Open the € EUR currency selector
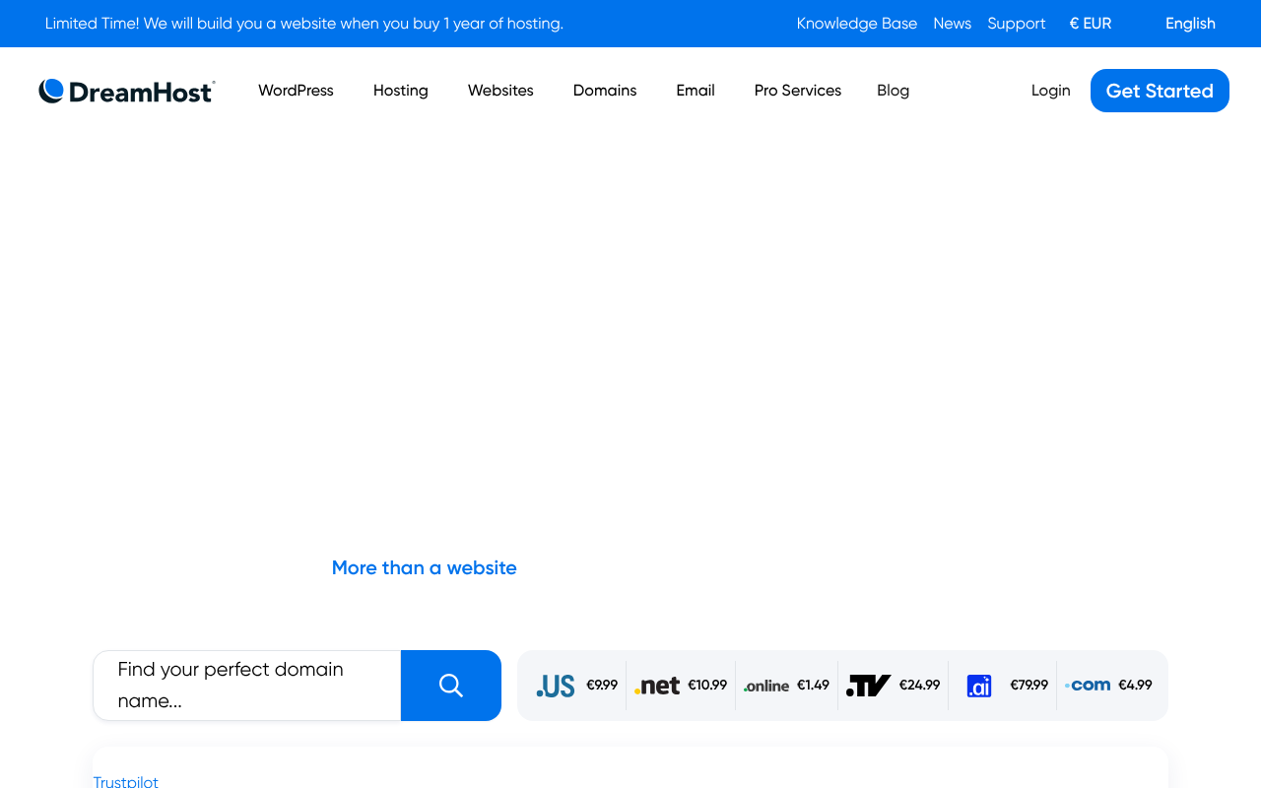 coord(1091,24)
